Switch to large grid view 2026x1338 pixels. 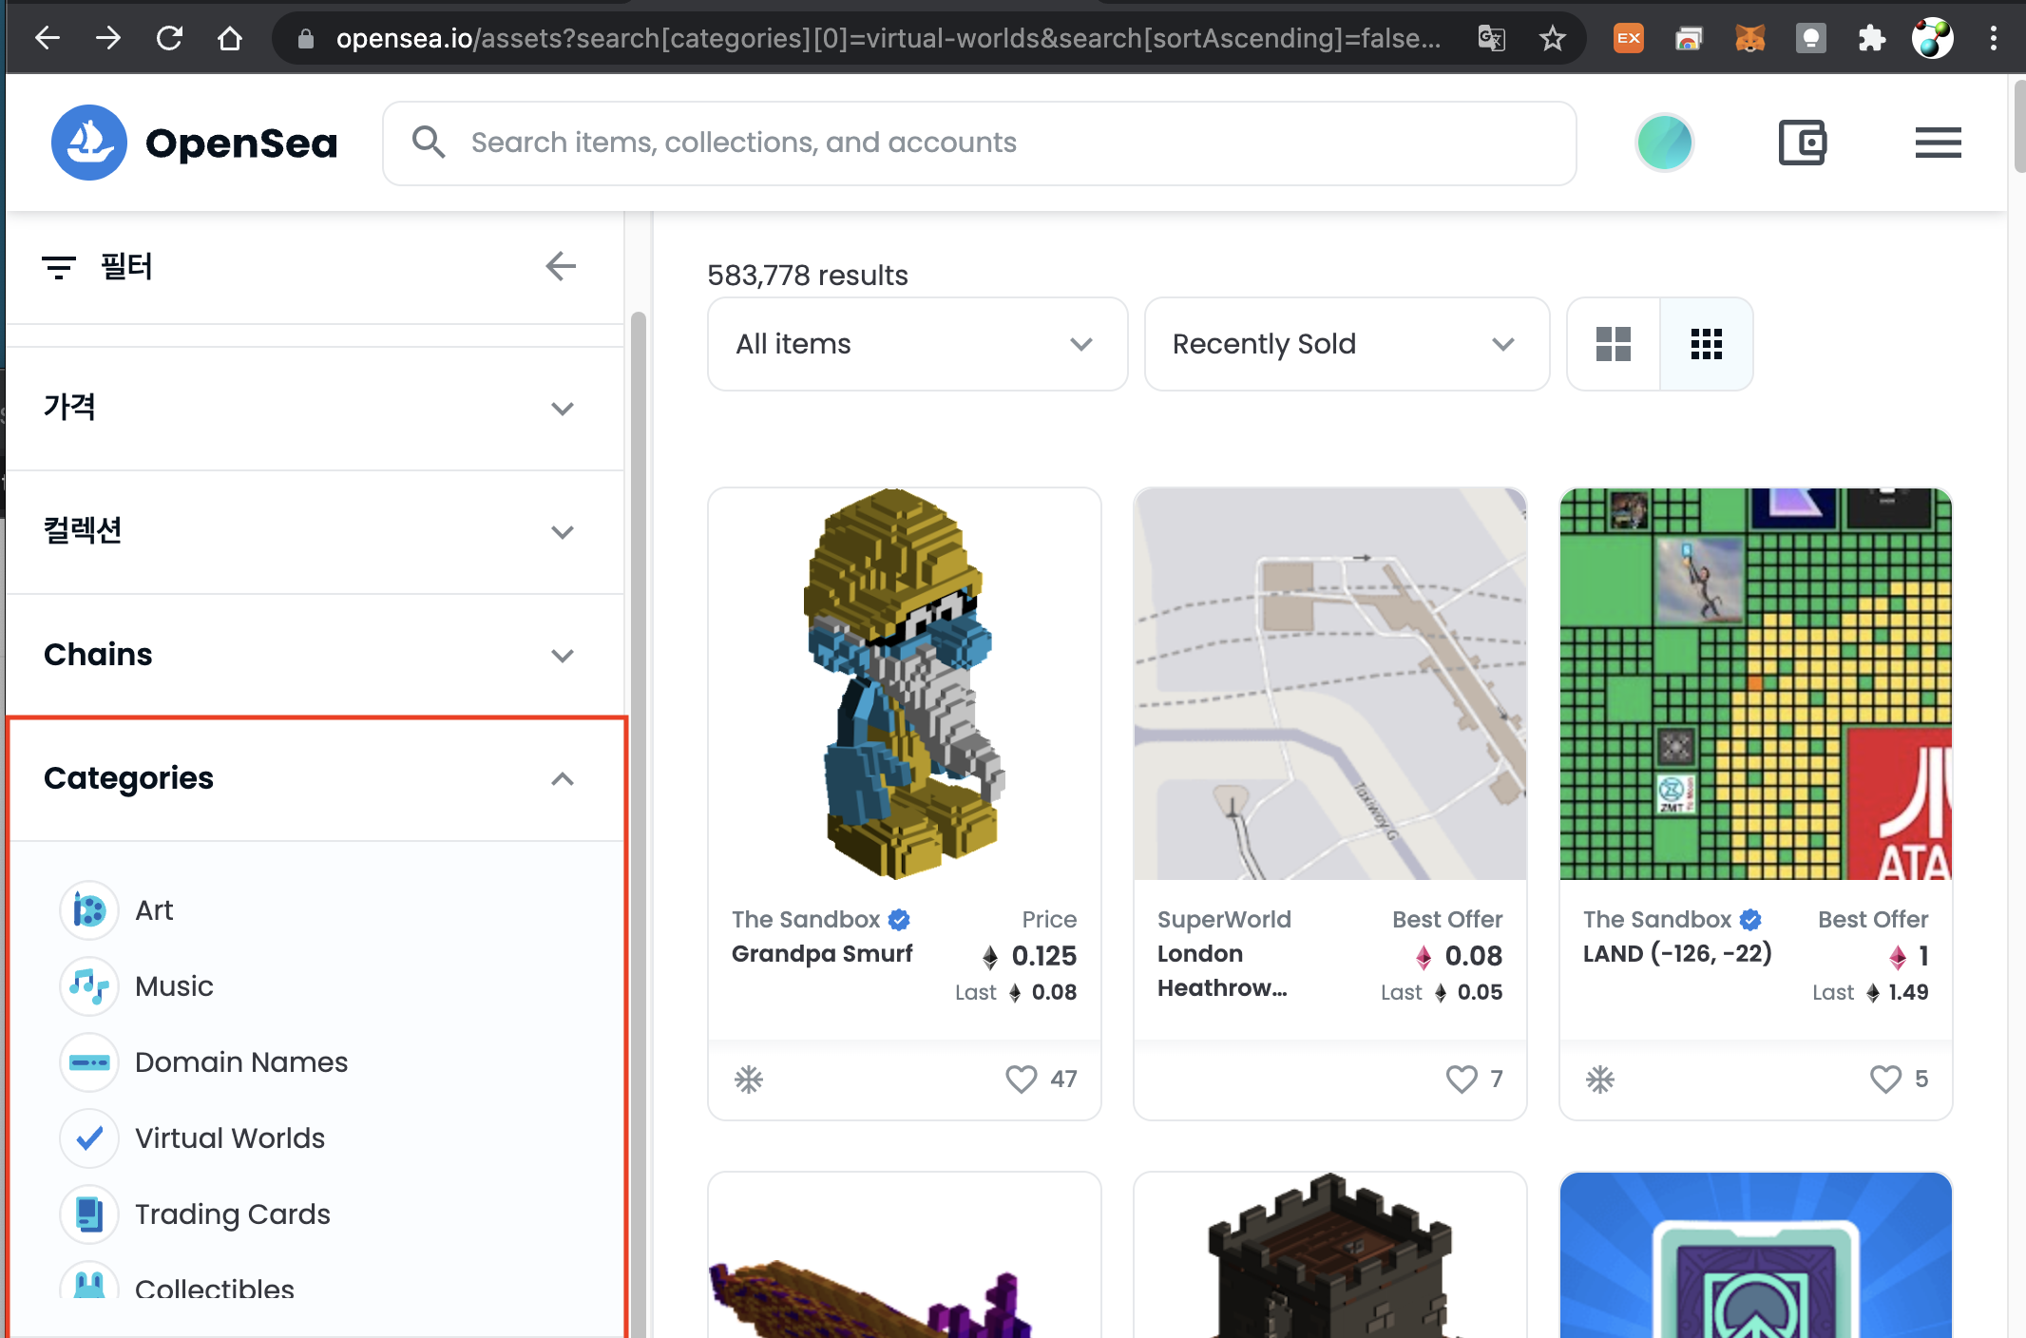click(x=1613, y=344)
